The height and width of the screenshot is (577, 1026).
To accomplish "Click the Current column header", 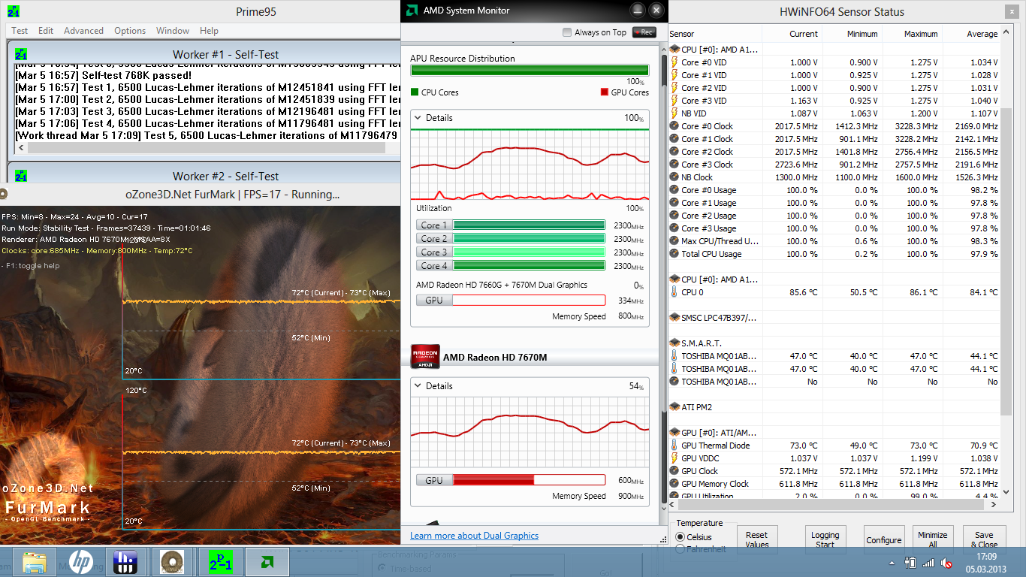I will coord(792,34).
